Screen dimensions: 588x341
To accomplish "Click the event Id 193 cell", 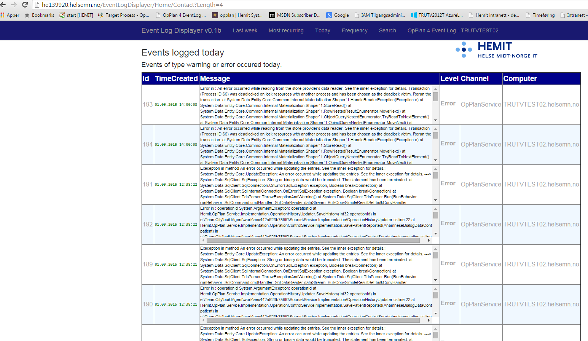I will [x=148, y=104].
